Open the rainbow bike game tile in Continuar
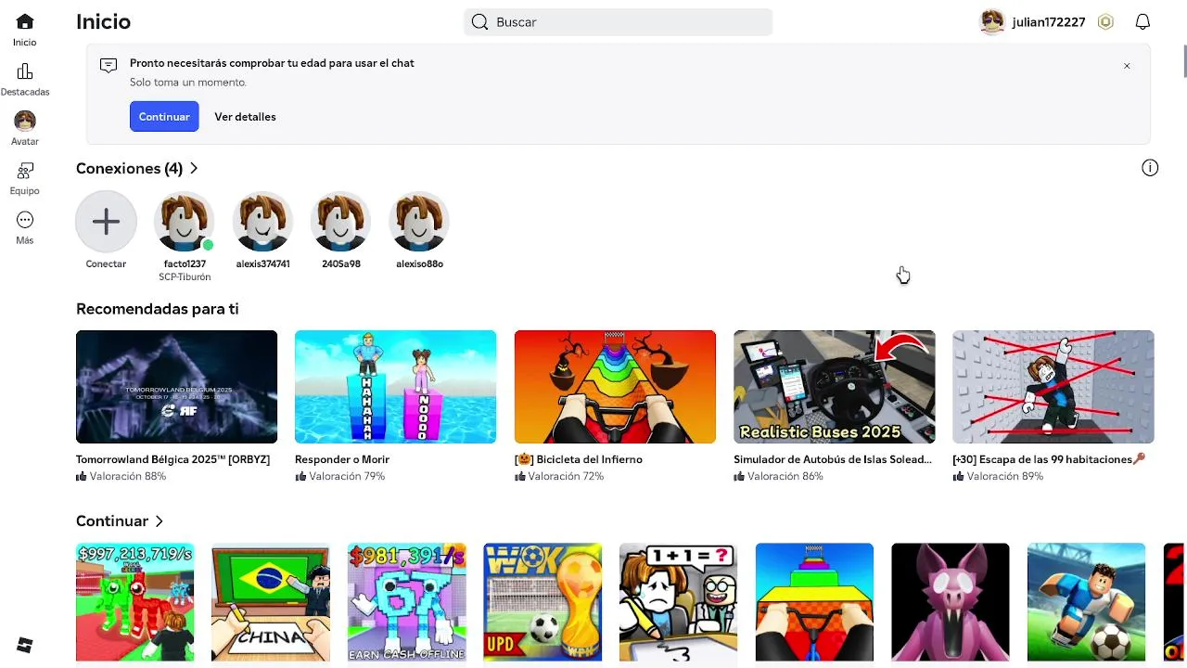The image size is (1187, 668). pos(814,602)
